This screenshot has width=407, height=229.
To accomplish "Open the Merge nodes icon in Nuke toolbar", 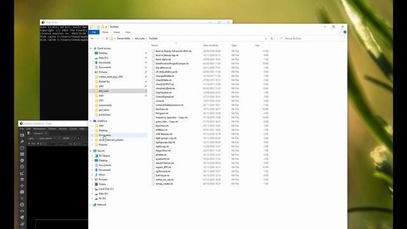I will click(22, 179).
